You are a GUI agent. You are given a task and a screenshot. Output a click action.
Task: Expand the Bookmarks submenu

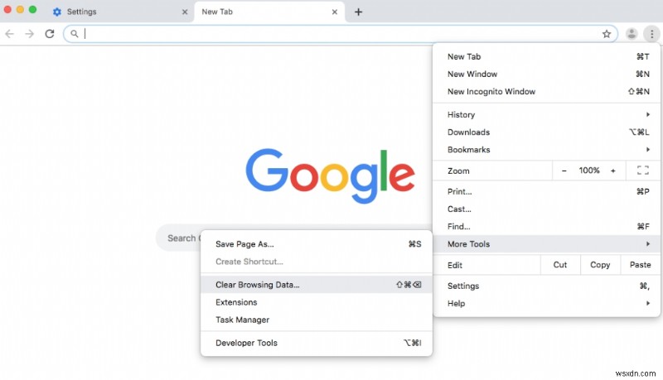[x=547, y=150]
